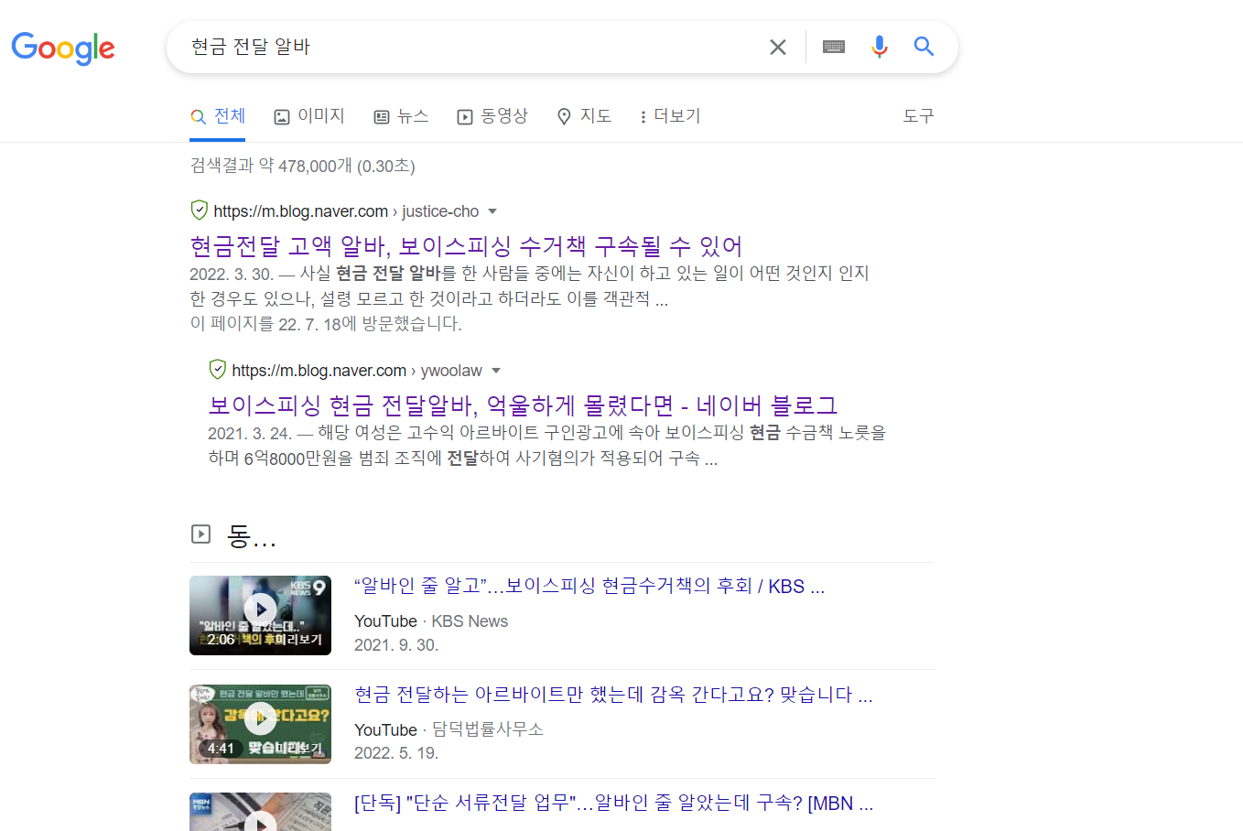Play the 담덕법률사무소 video thumbnail

(x=260, y=724)
